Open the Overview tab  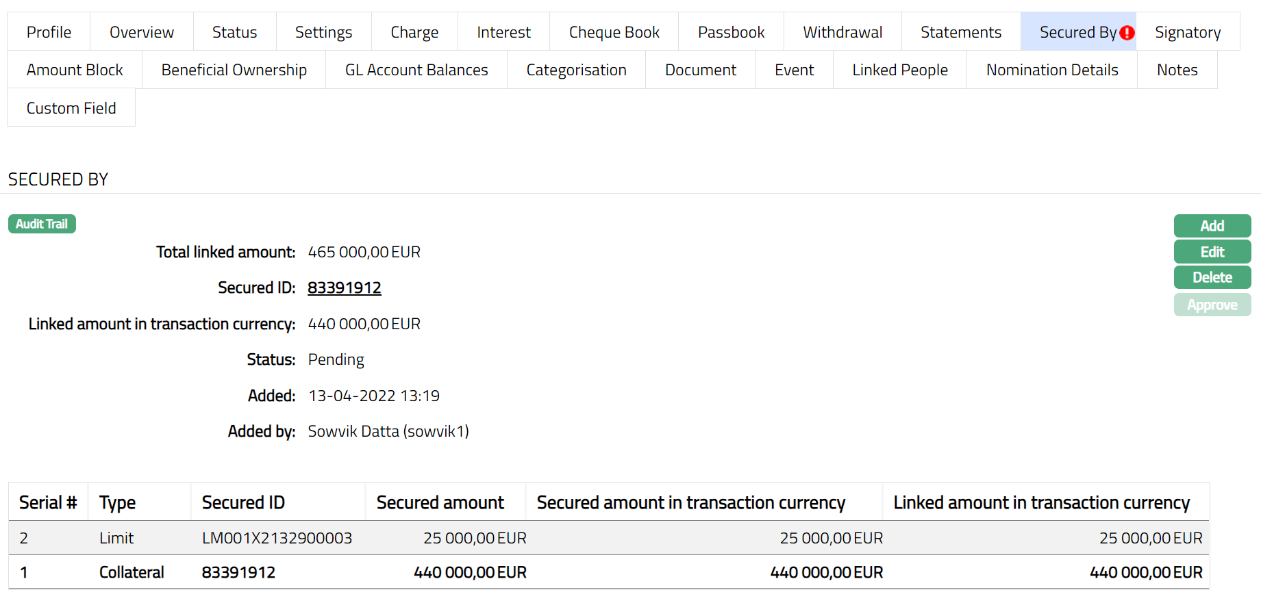click(x=142, y=32)
